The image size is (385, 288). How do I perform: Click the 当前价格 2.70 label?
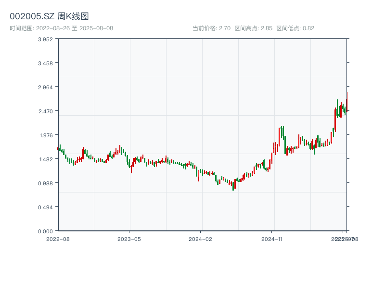coord(211,28)
